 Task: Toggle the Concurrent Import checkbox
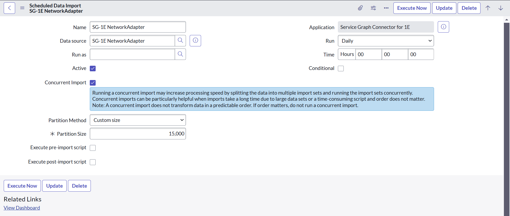coord(93,83)
